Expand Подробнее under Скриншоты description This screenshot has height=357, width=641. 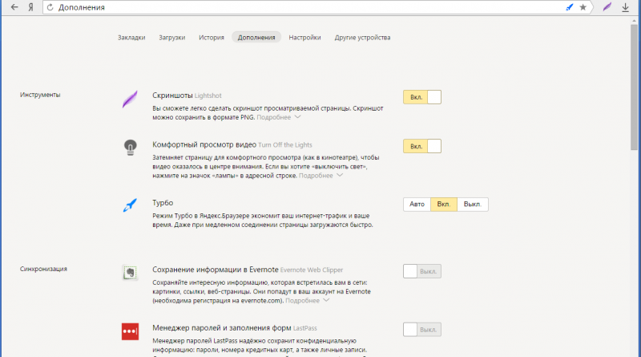(278, 117)
